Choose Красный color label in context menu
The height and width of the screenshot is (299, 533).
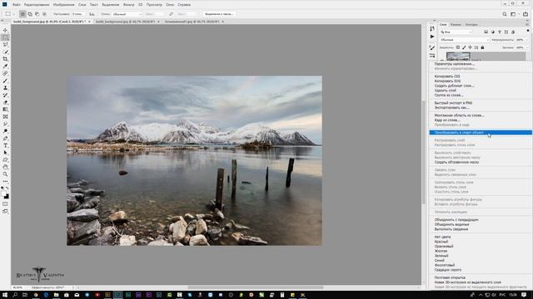(441, 242)
